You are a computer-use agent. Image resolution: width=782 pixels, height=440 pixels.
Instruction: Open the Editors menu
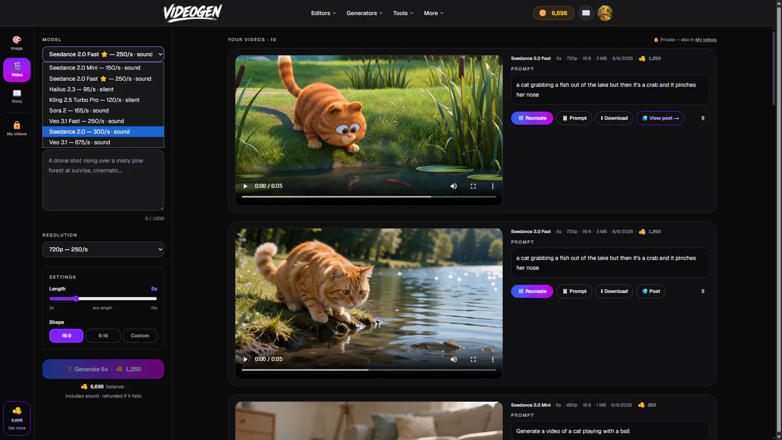click(323, 13)
